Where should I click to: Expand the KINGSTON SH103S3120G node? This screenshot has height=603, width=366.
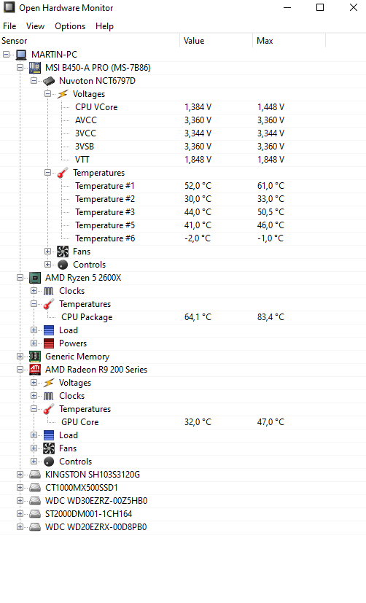[x=20, y=475]
